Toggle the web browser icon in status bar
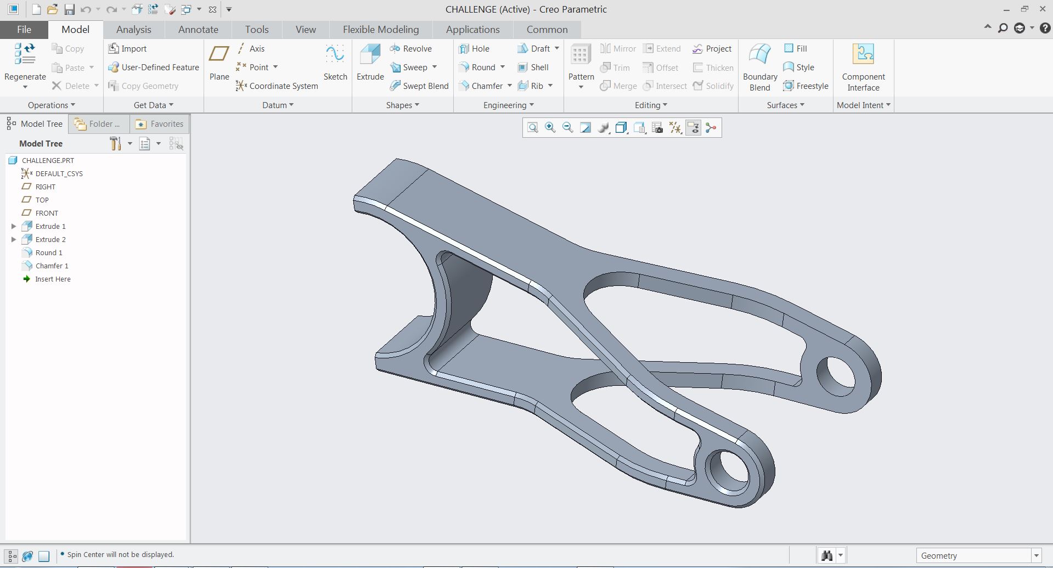This screenshot has width=1053, height=568. coord(27,556)
